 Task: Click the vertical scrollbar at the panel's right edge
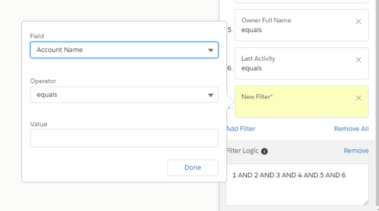377,105
